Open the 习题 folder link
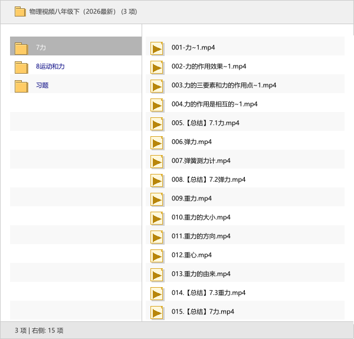Screen dimensions: 354x339 (42, 85)
